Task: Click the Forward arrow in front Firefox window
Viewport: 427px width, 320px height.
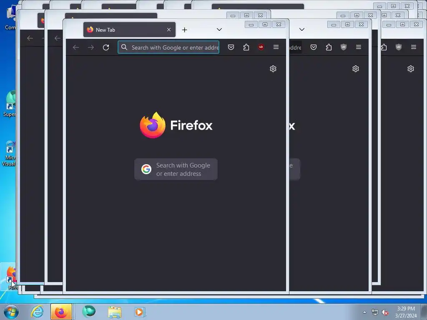Action: point(90,47)
